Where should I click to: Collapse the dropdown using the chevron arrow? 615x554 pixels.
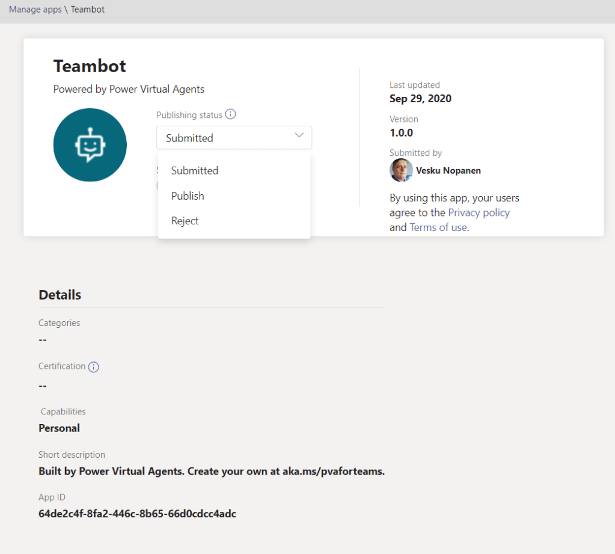coord(299,137)
